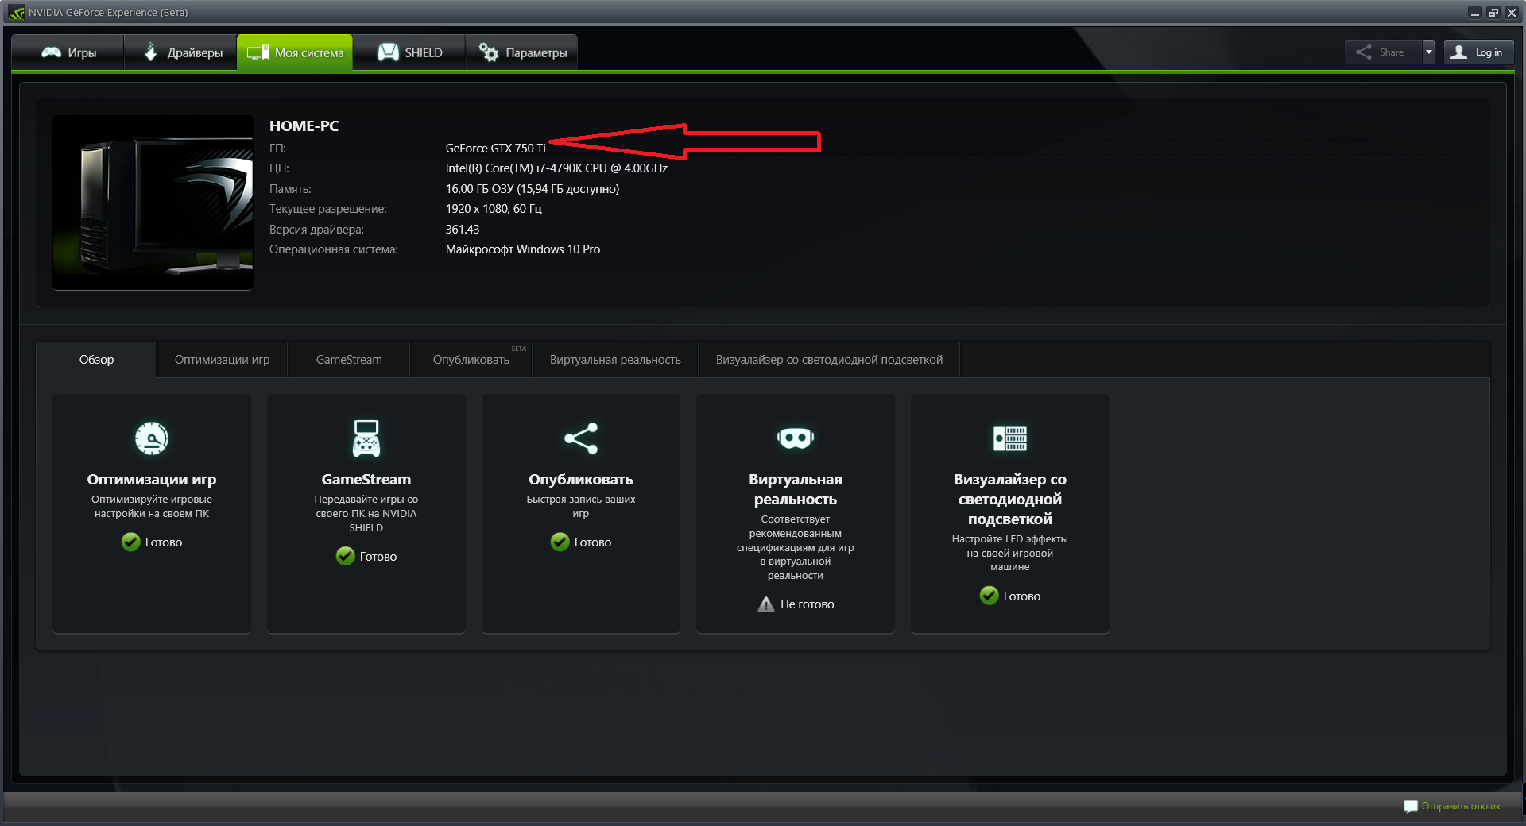
Task: Click the Визуалайзер со светодиодной подсветкой card title
Action: pos(1010,499)
